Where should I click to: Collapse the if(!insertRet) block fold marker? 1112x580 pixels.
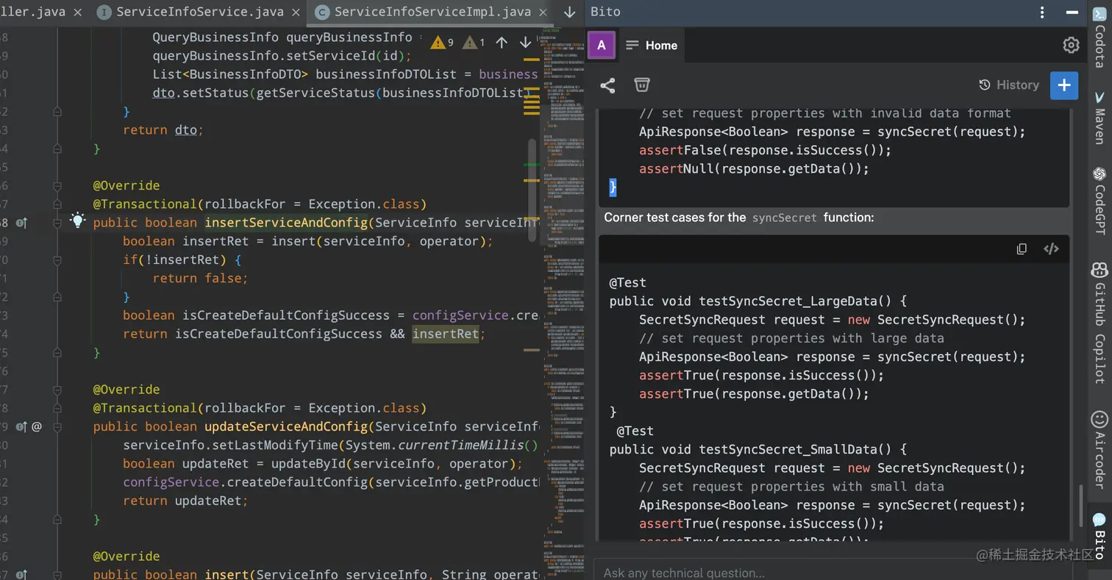[x=57, y=260]
